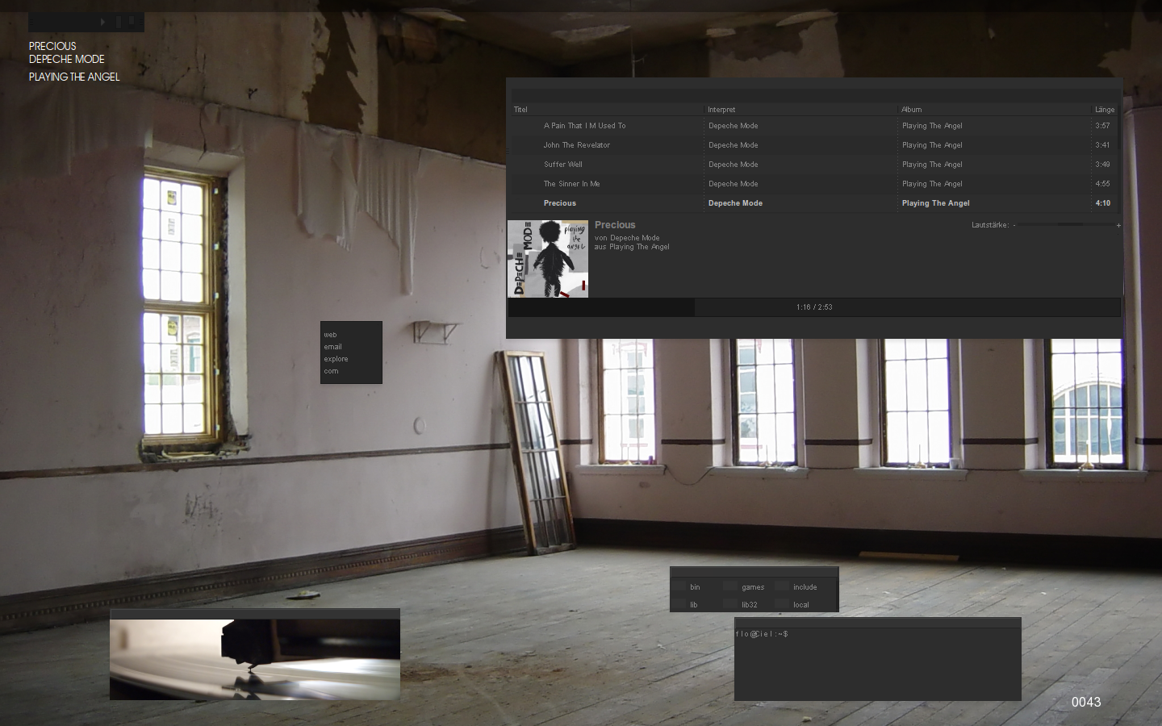Select email in the launcher menu
The height and width of the screenshot is (726, 1162).
[332, 347]
